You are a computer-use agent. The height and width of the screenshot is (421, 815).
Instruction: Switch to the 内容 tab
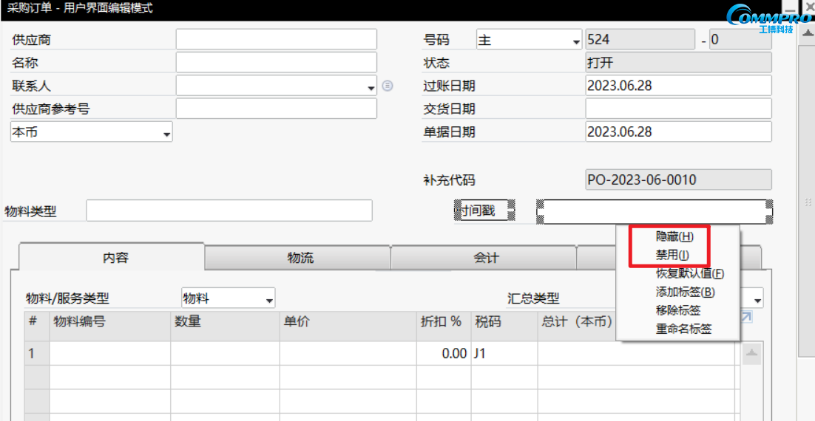(112, 257)
